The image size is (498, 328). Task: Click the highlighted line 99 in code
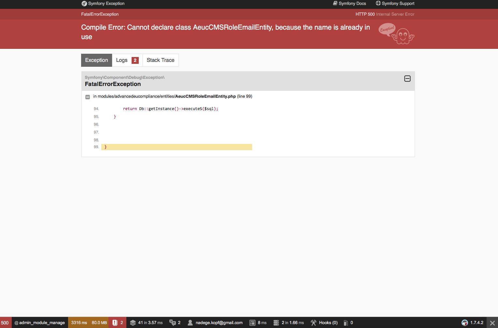click(x=177, y=147)
